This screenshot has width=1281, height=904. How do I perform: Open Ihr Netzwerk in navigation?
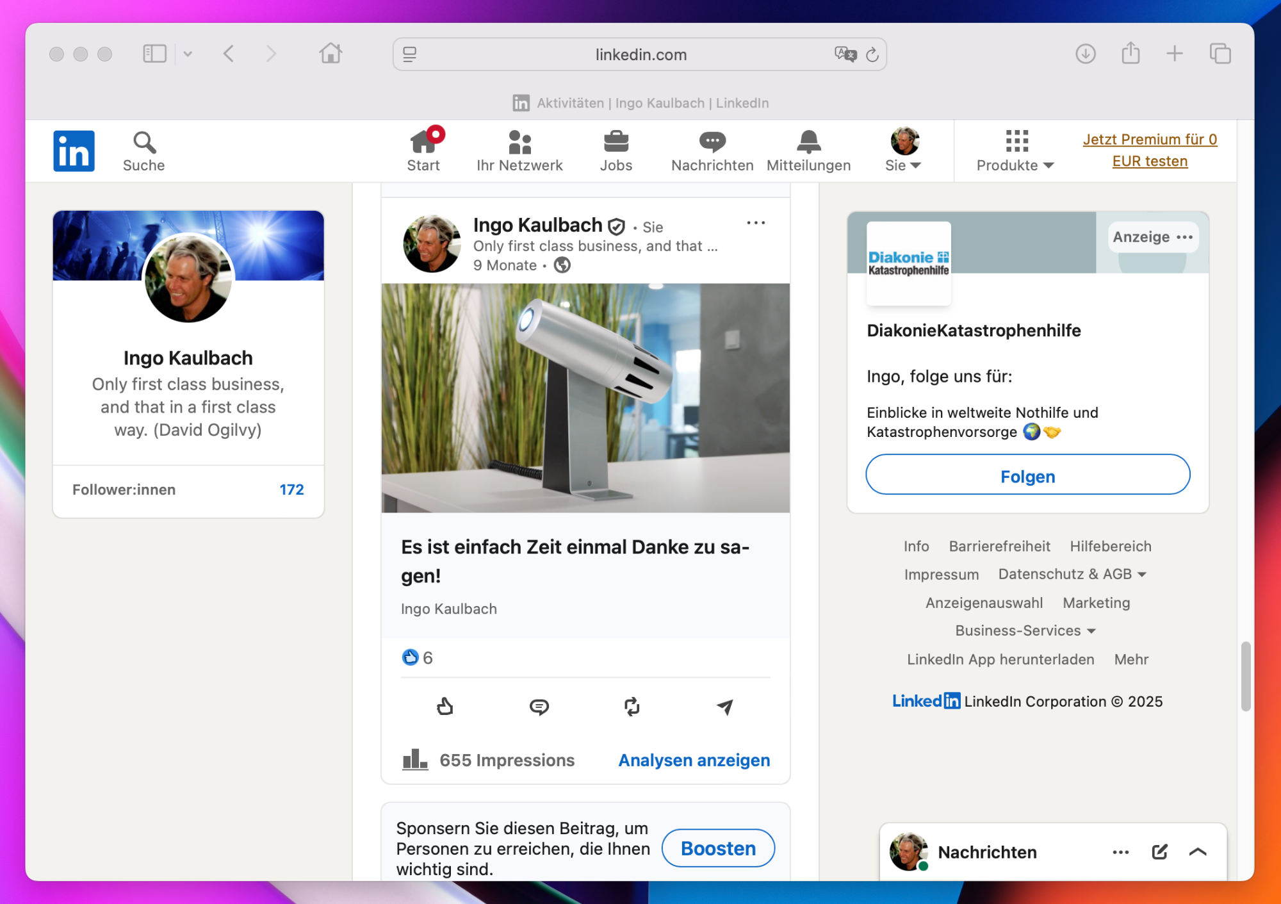tap(519, 151)
